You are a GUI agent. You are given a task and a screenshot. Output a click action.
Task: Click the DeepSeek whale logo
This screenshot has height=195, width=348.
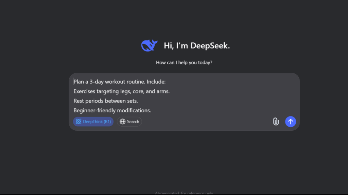click(x=150, y=46)
